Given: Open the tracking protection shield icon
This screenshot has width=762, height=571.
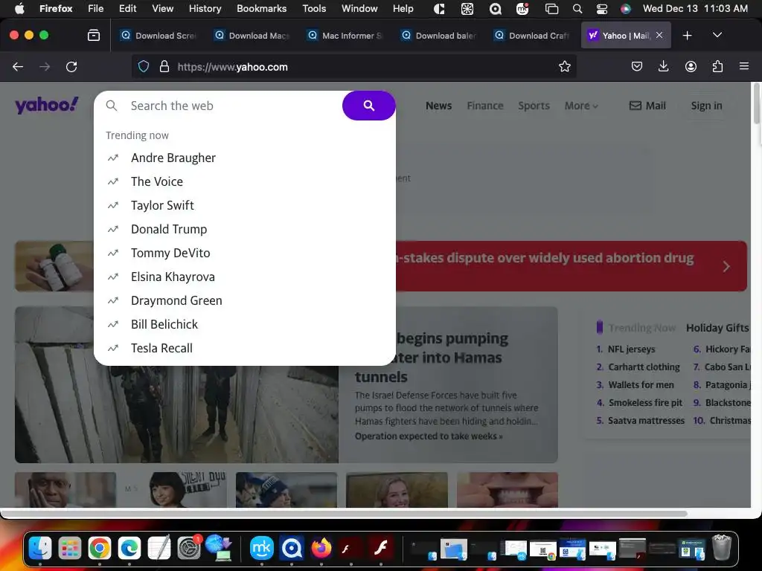Looking at the screenshot, I should point(144,66).
